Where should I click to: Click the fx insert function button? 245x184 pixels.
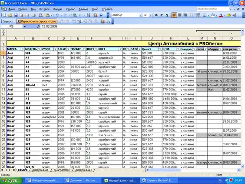39,27
